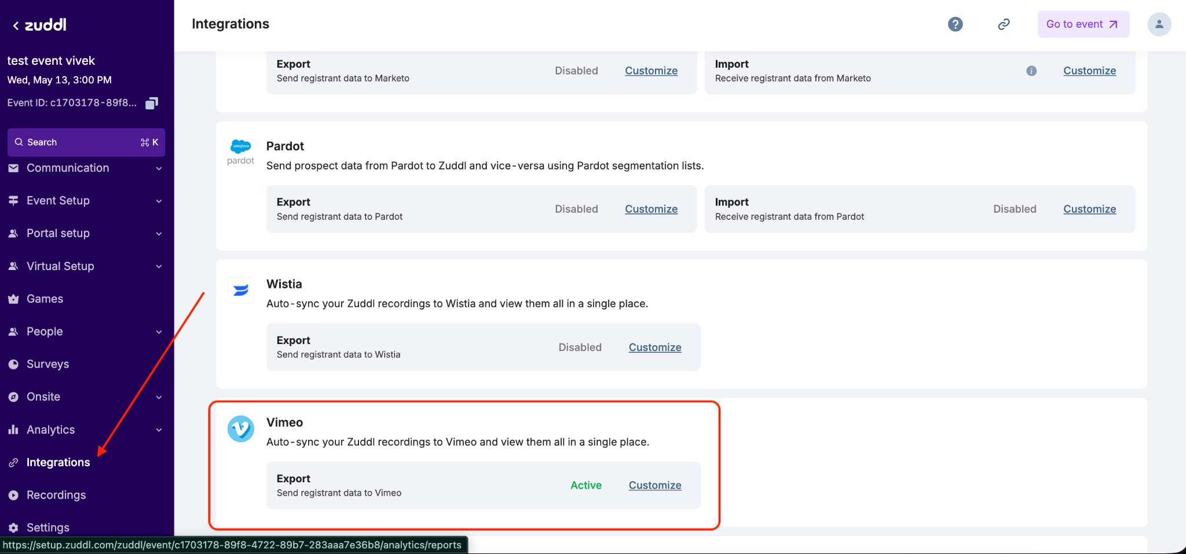
Task: Click 'Receive registrant data from Pardot' text
Action: click(x=789, y=216)
